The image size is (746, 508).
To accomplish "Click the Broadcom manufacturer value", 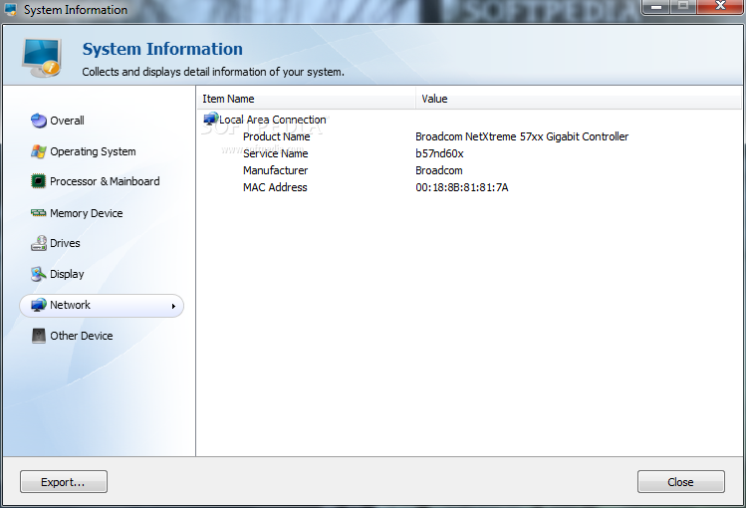I will click(439, 170).
